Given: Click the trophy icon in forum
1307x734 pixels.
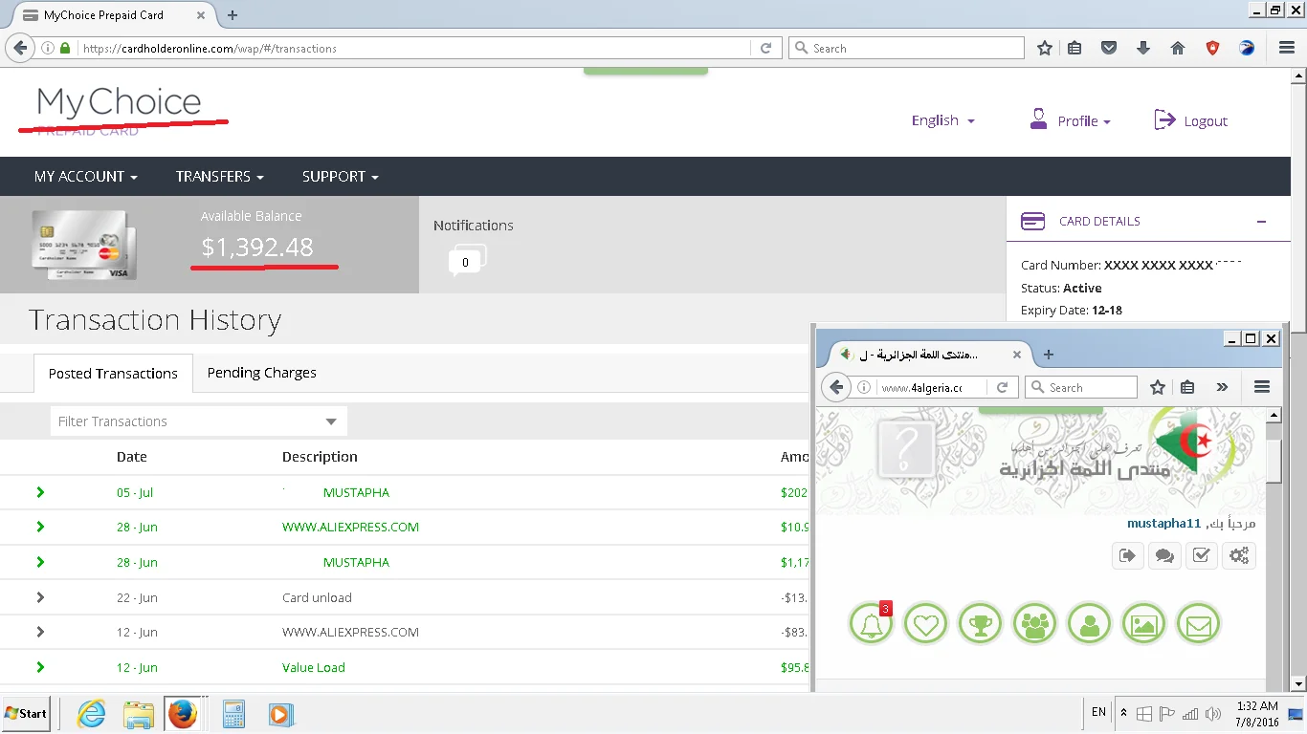Looking at the screenshot, I should click(x=980, y=624).
